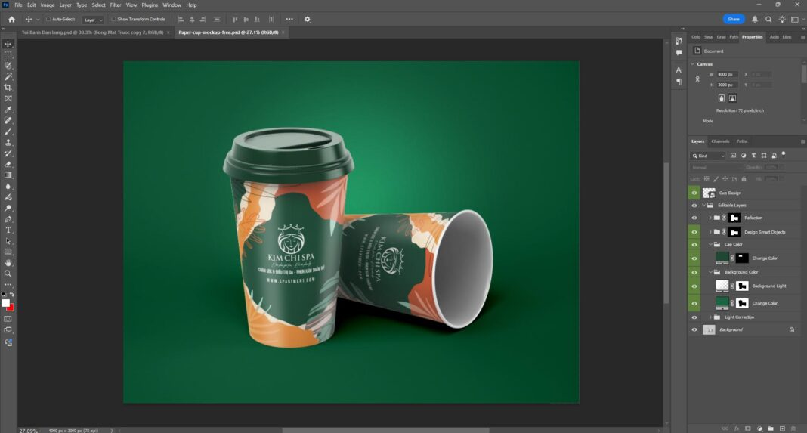Open the Plugins menu
The image size is (807, 433).
click(150, 5)
